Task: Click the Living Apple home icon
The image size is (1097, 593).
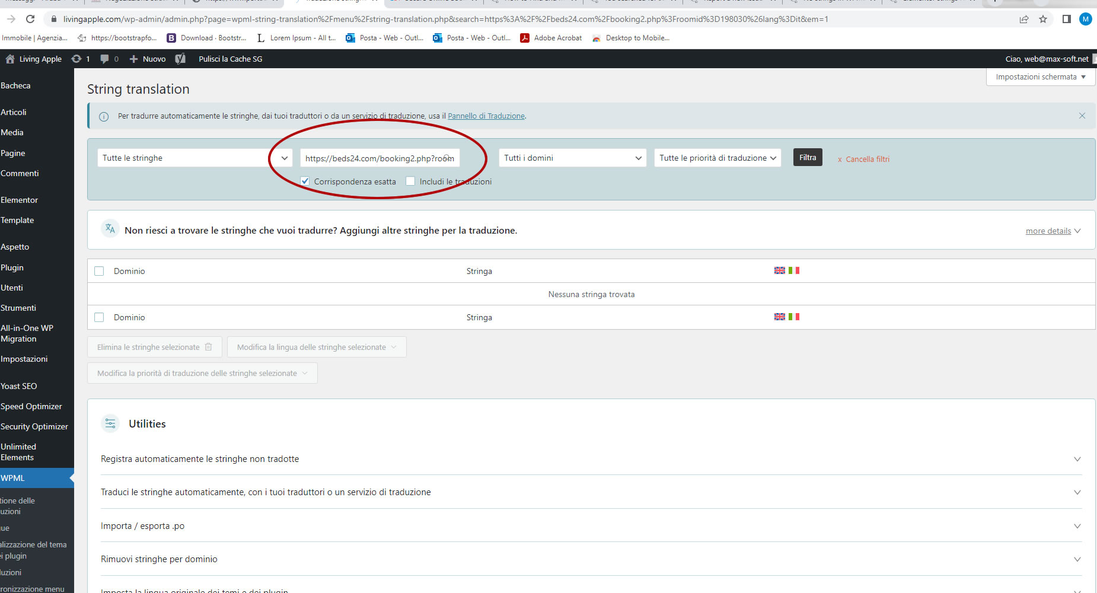Action: (10, 59)
